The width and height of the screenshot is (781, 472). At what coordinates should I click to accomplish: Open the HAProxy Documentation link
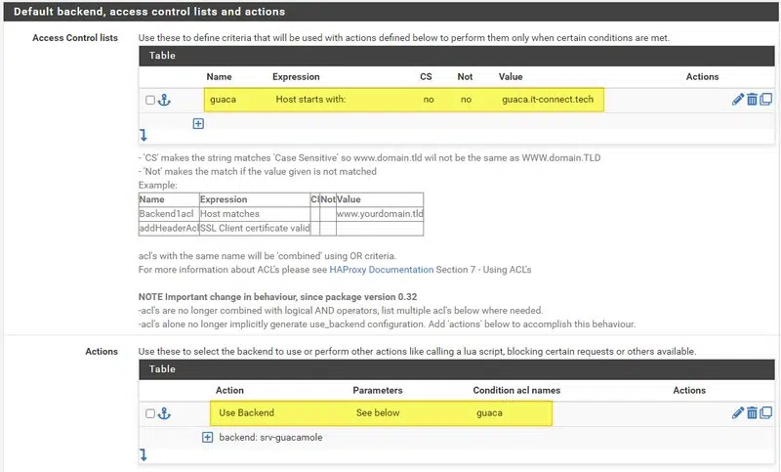[x=382, y=270]
